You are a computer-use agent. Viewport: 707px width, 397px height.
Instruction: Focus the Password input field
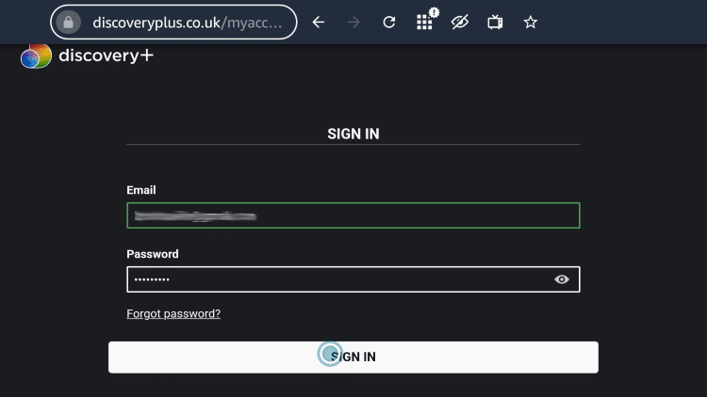pos(353,279)
